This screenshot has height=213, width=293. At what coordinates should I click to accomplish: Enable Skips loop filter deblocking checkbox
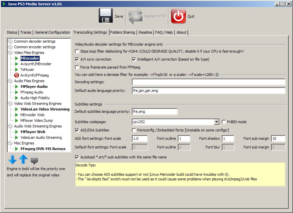(77, 52)
